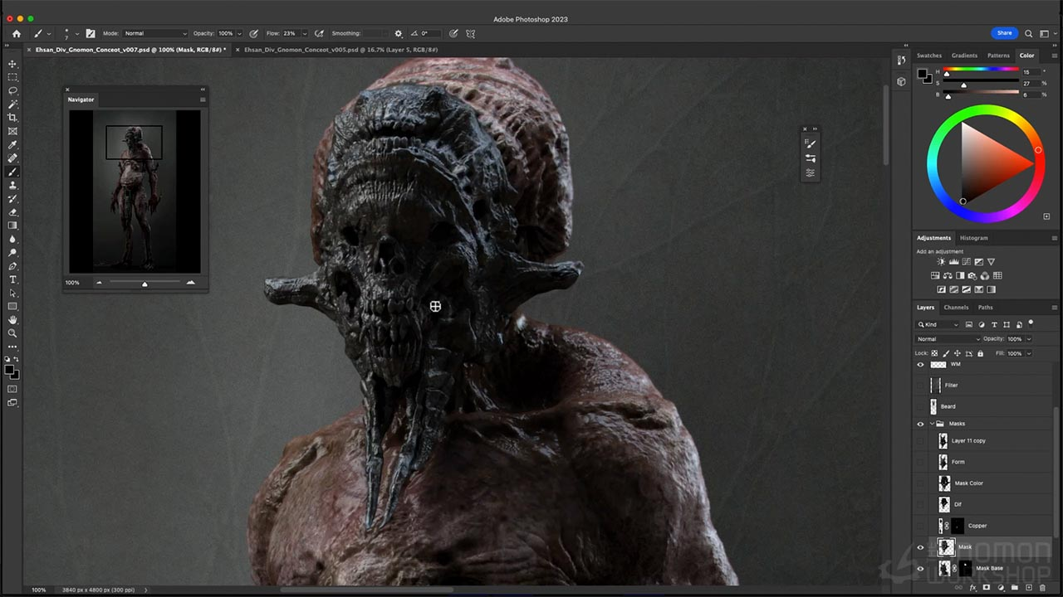Select the Brush tool in the toolbar

(12, 172)
